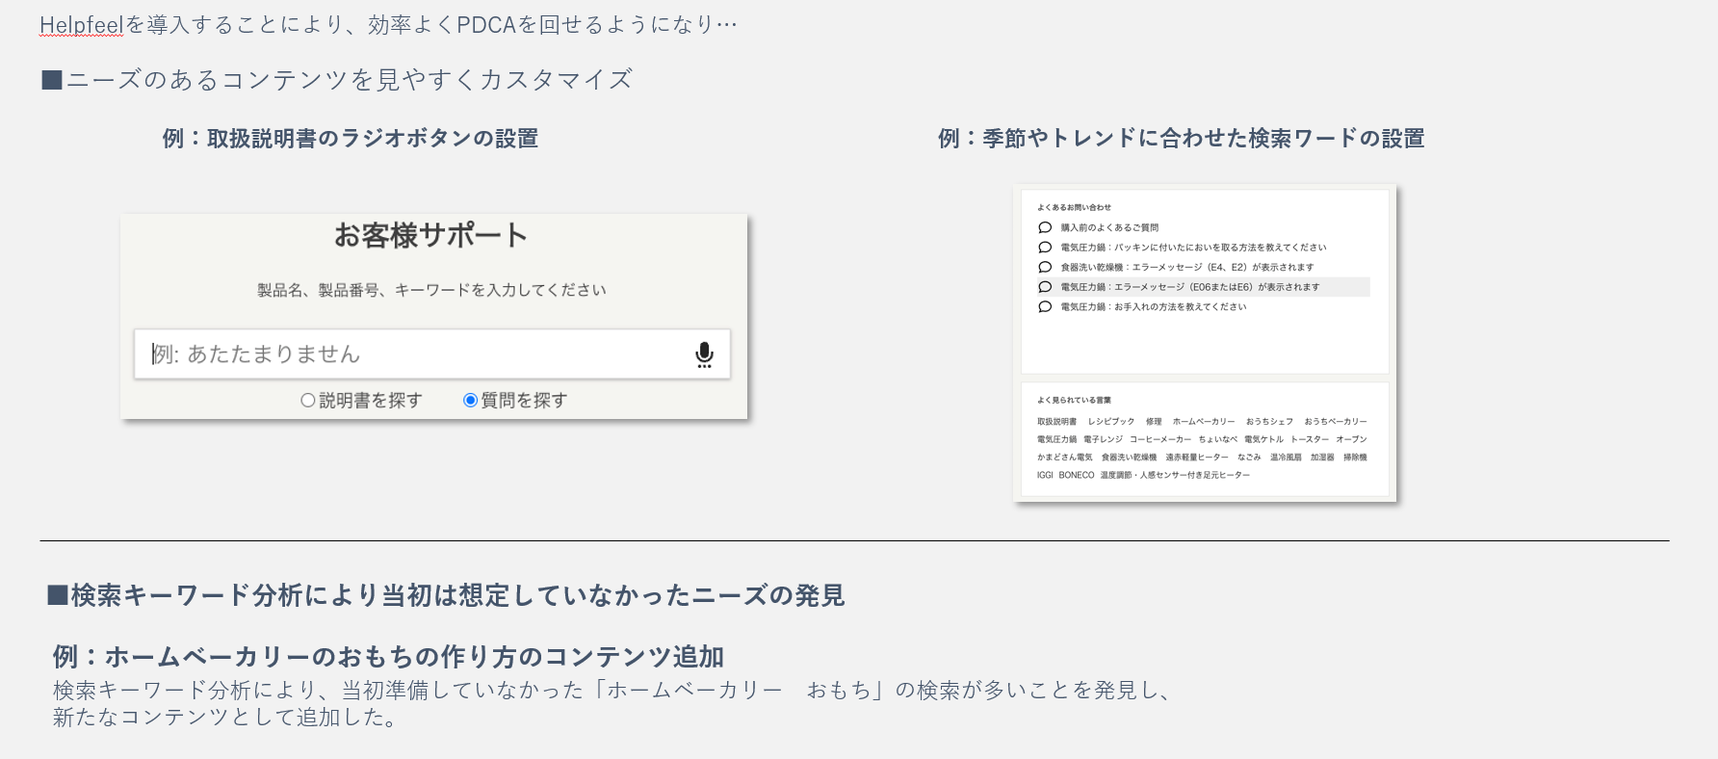Click the 加湿器 keyword tag
1718x759 pixels.
tap(1321, 458)
